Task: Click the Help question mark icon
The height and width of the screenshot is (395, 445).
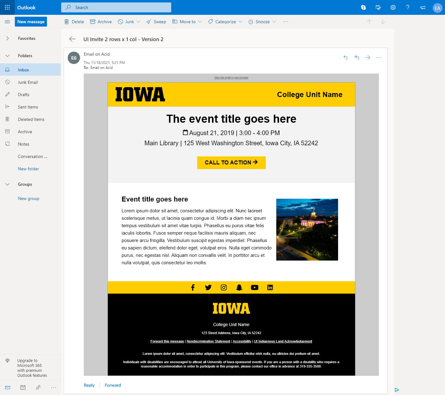Action: click(x=408, y=7)
